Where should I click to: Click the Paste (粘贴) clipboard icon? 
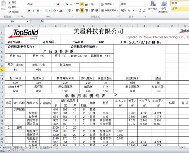click(x=3, y=4)
